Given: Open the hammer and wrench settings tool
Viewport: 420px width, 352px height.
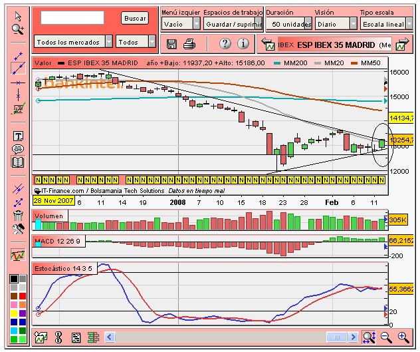Looking at the screenshot, I should pyautogui.click(x=18, y=229).
